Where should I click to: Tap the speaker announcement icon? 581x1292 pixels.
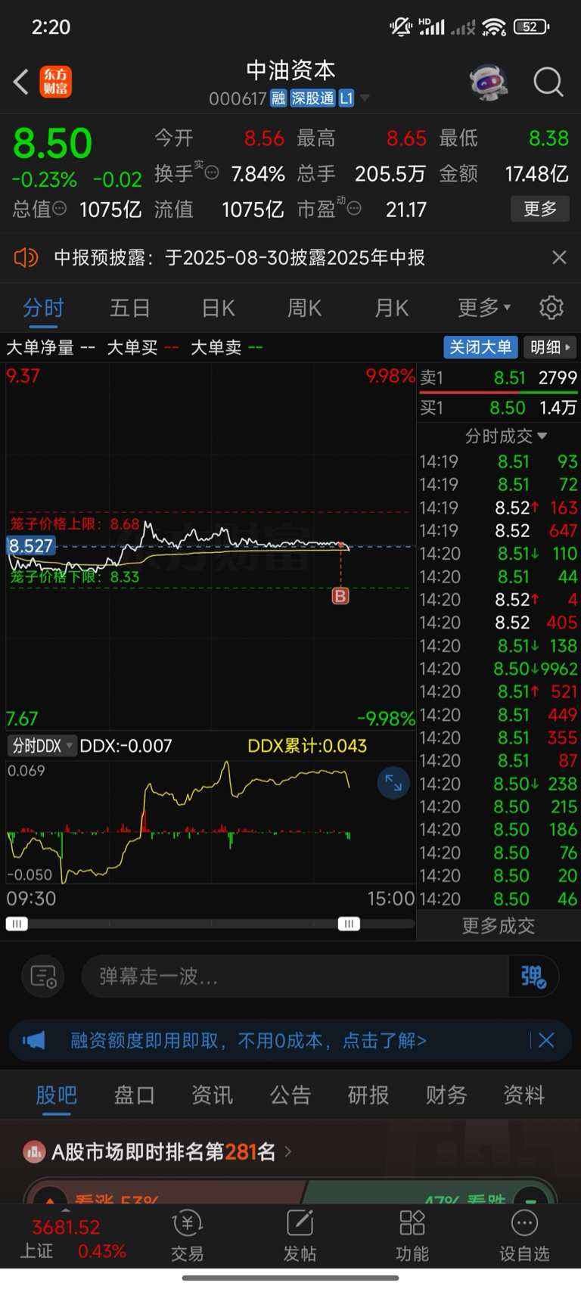(x=26, y=258)
